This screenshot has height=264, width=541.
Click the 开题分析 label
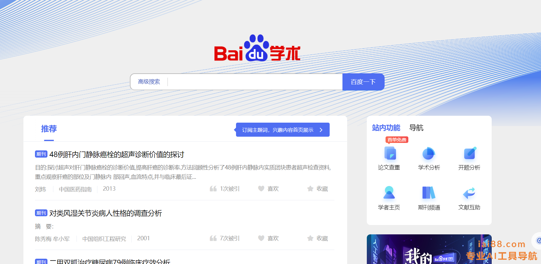click(x=469, y=168)
